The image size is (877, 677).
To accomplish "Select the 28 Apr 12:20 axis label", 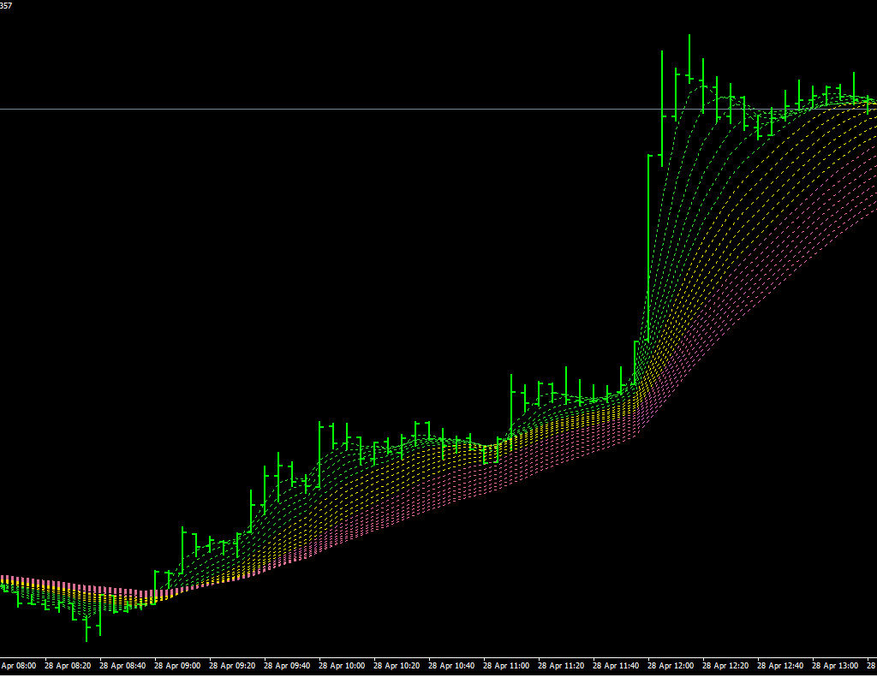I will pyautogui.click(x=726, y=665).
